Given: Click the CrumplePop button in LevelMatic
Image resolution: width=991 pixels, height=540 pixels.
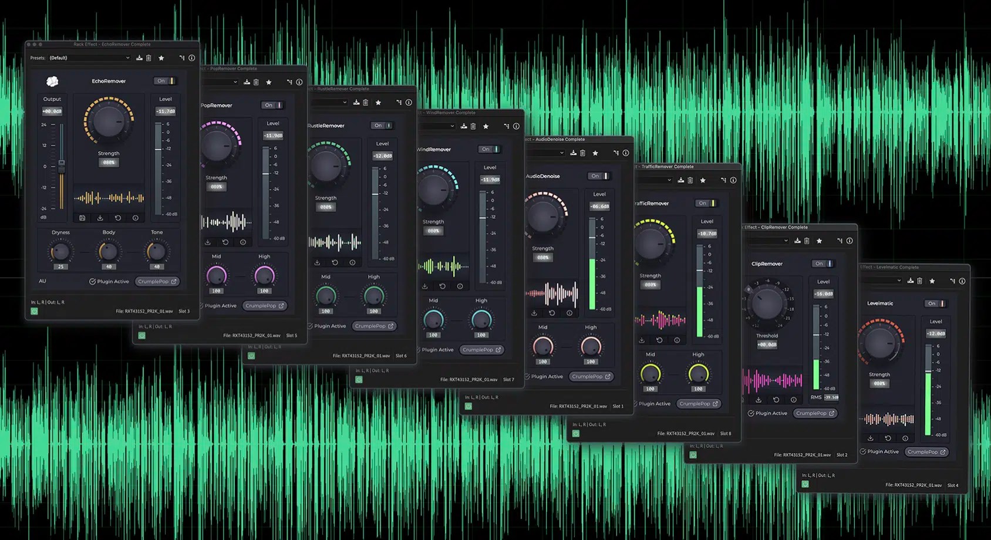Looking at the screenshot, I should click(926, 452).
